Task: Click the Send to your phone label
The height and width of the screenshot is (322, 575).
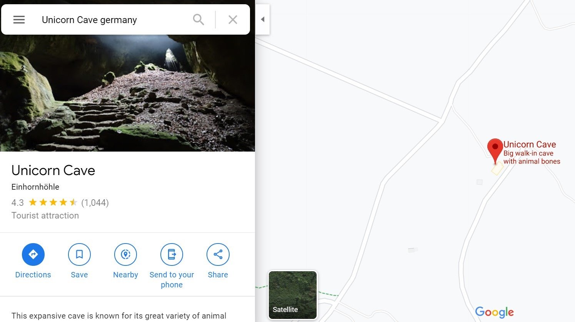Action: point(172,280)
